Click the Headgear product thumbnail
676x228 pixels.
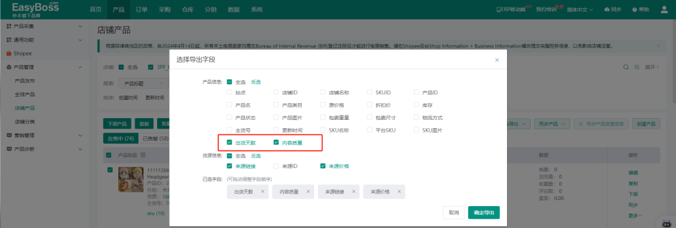pyautogui.click(x=131, y=179)
